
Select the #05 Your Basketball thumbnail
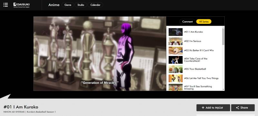[x=175, y=69]
